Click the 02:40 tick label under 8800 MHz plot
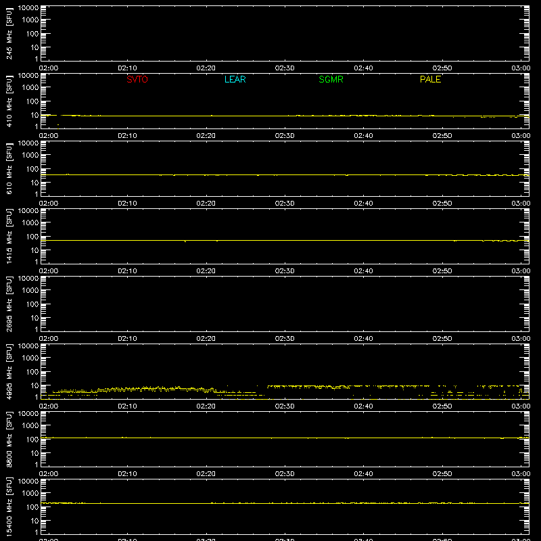The width and height of the screenshot is (541, 541). pyautogui.click(x=363, y=474)
